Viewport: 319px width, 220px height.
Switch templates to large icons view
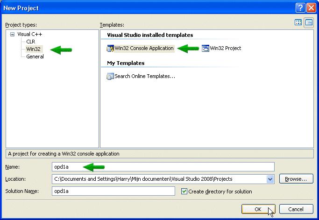(x=298, y=22)
